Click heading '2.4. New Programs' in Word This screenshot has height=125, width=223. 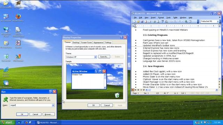(153, 66)
